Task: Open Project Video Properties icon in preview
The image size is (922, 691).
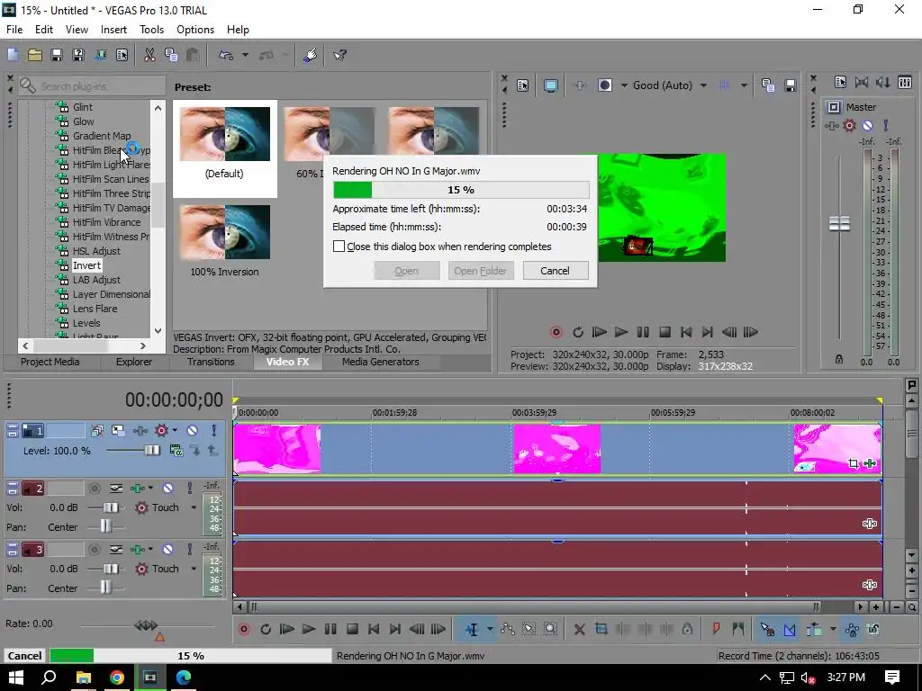Action: tap(523, 85)
